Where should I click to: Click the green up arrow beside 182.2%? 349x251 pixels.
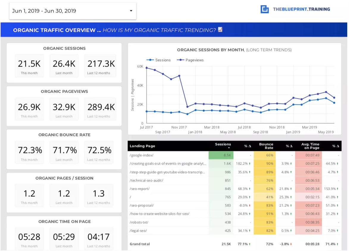pos(250,164)
